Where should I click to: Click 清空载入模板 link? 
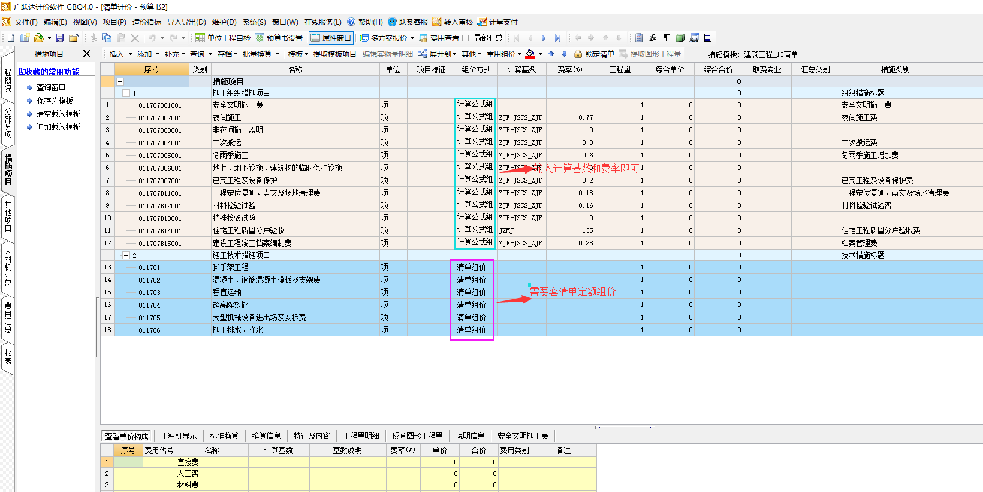coord(58,114)
